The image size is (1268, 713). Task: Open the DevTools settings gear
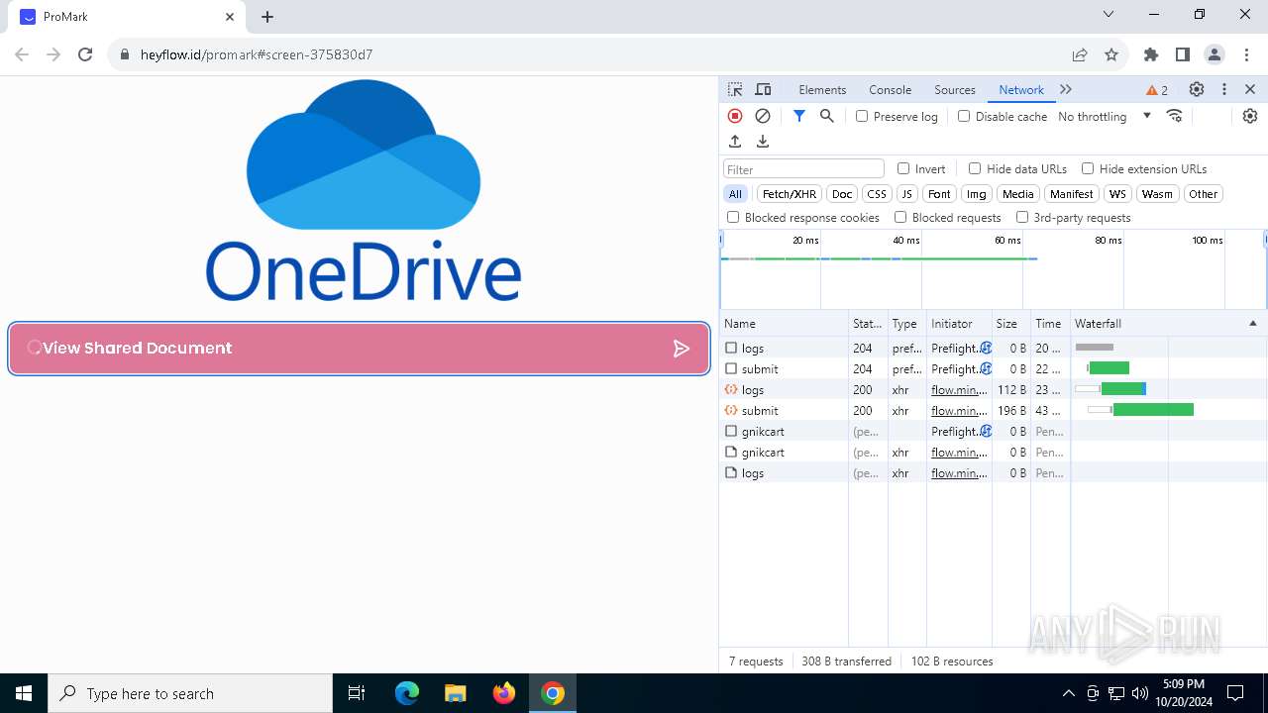tap(1197, 89)
